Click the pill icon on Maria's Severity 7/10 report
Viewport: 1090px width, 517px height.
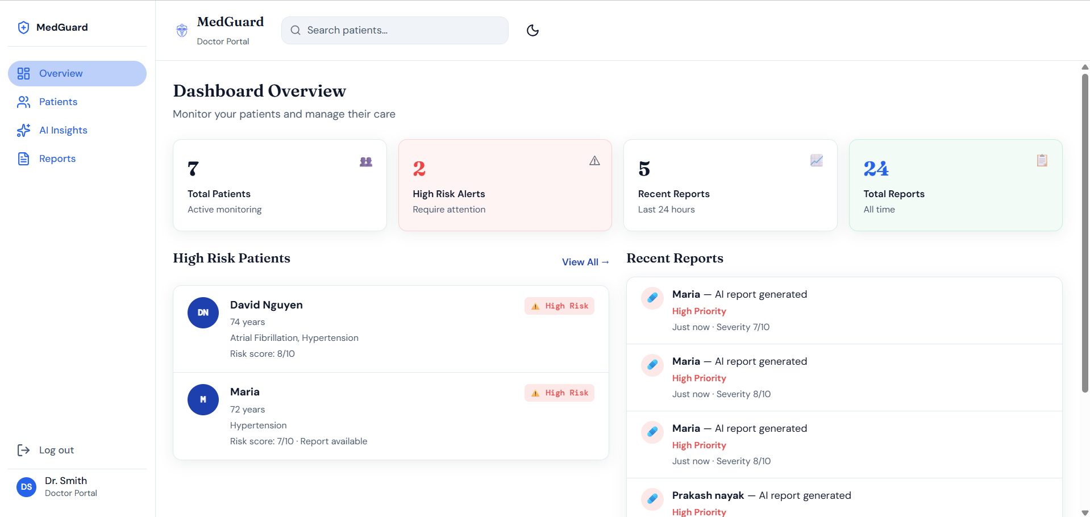(652, 298)
